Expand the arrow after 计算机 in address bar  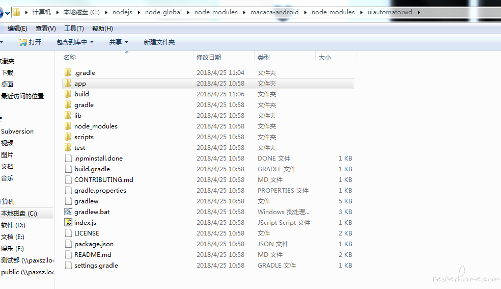(x=57, y=12)
